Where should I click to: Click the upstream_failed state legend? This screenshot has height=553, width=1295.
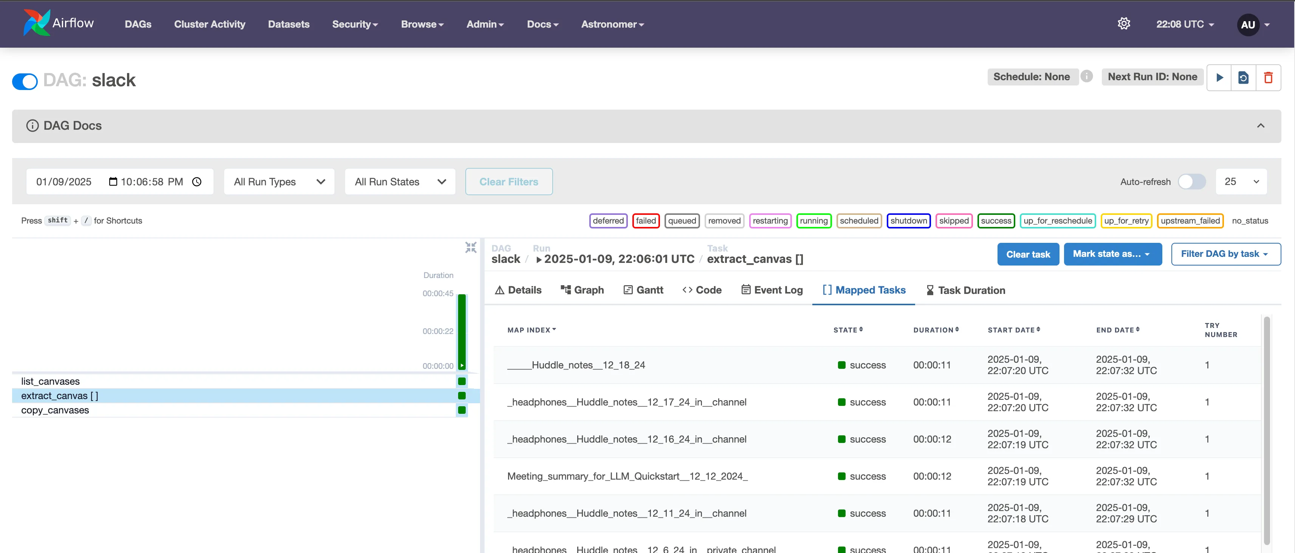click(x=1190, y=221)
